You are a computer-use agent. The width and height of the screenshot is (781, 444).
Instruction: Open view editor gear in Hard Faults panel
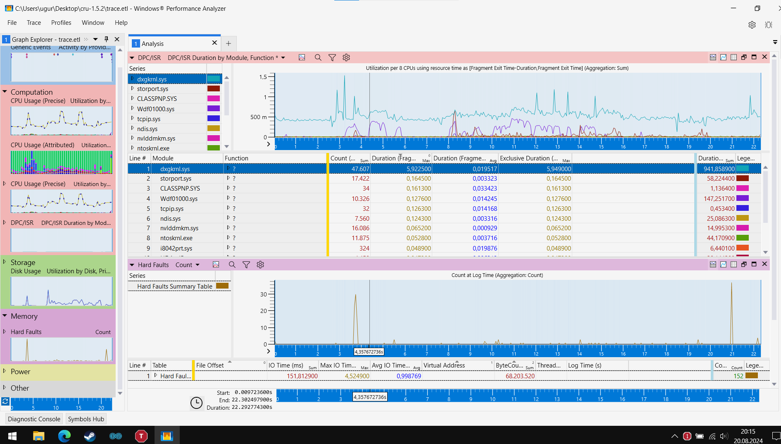pos(260,265)
